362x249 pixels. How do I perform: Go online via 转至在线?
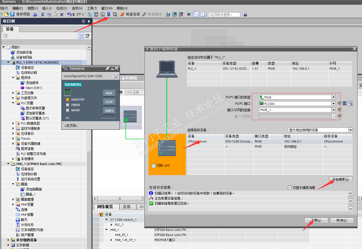coord(130,14)
